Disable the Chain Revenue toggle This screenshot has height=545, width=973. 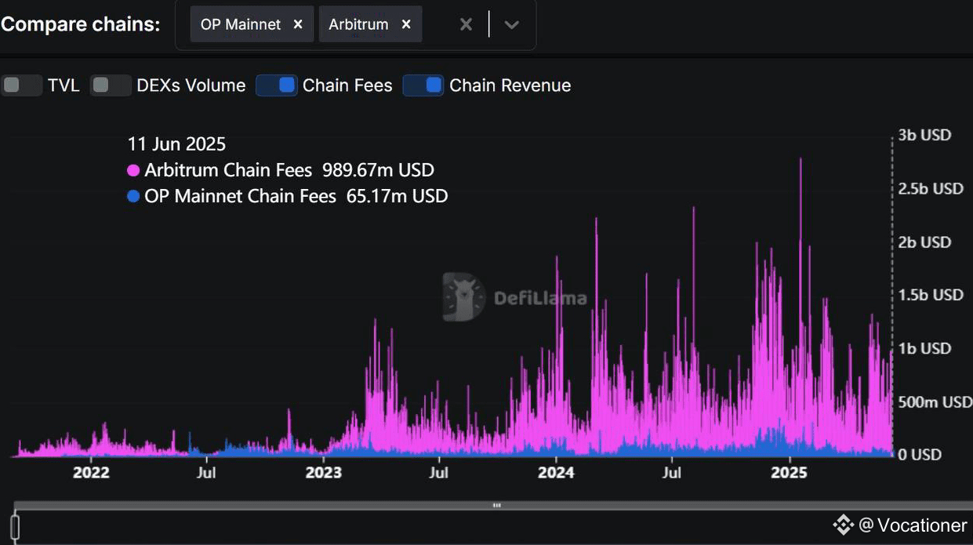[x=423, y=85]
